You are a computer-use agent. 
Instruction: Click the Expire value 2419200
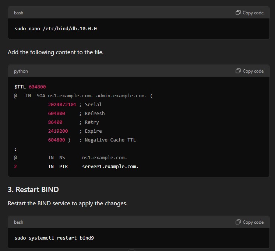click(x=58, y=131)
